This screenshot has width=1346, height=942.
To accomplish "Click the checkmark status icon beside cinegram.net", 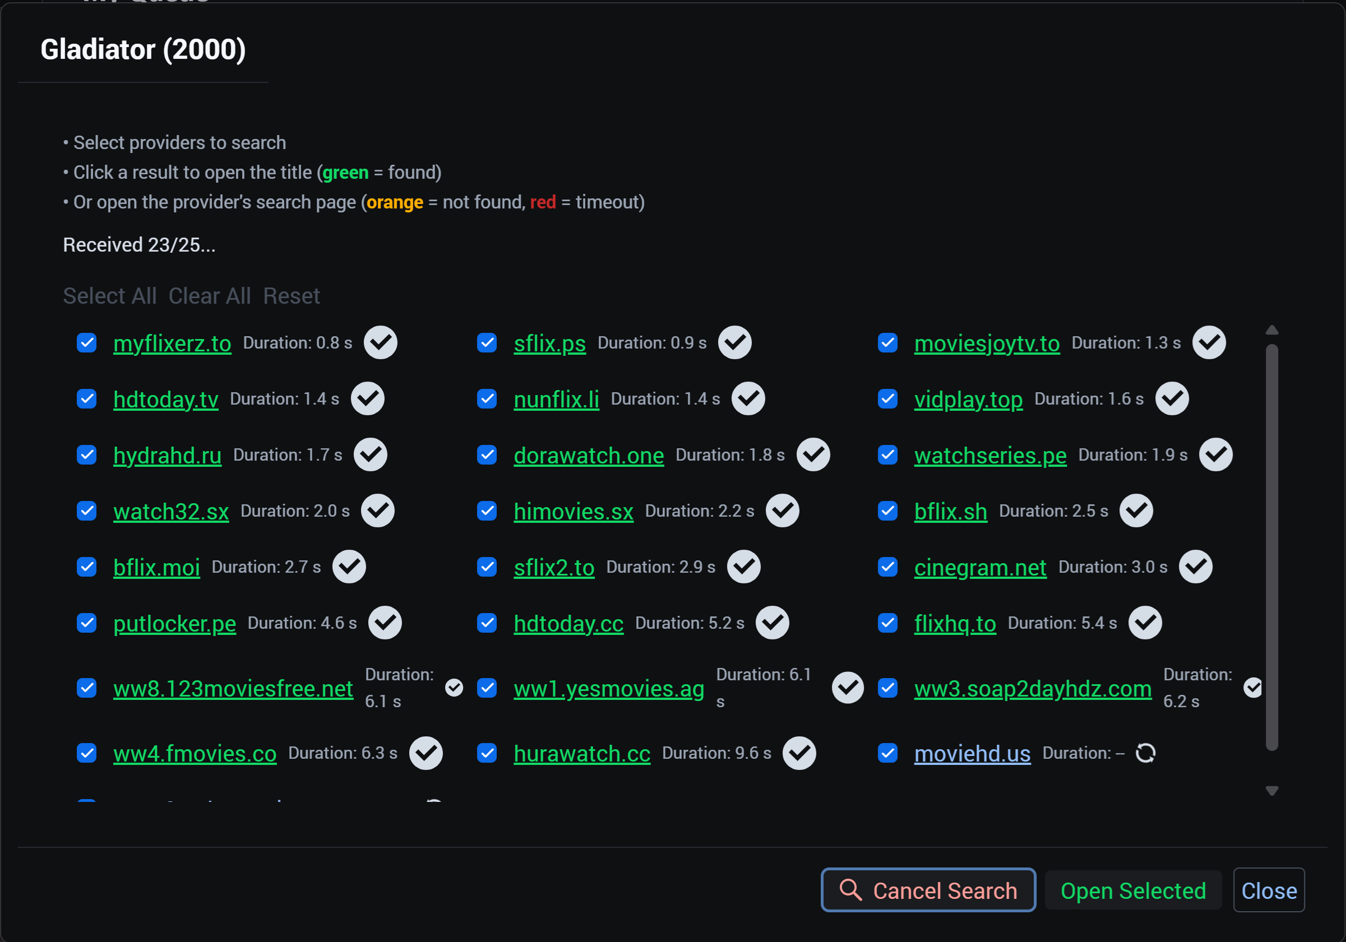I will (x=1196, y=567).
